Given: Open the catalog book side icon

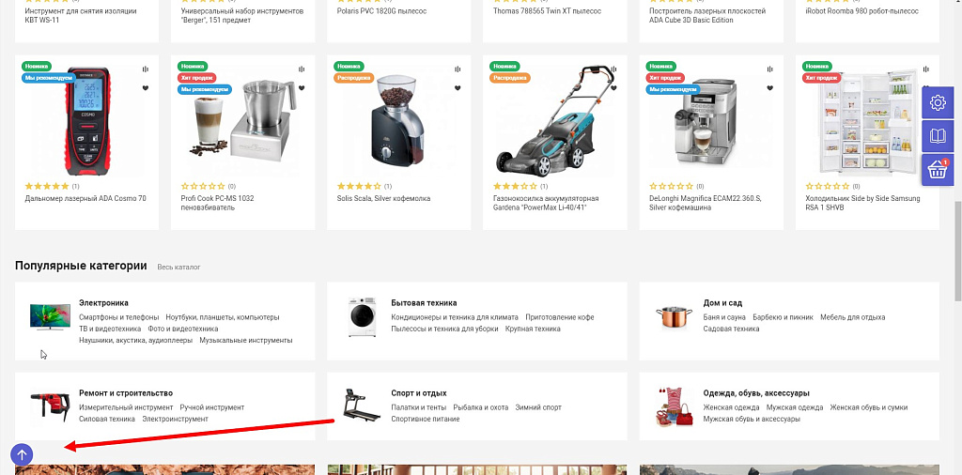Looking at the screenshot, I should click(937, 136).
